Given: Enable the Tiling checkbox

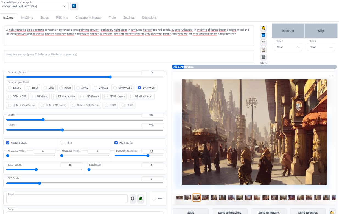Looking at the screenshot, I should point(62,143).
